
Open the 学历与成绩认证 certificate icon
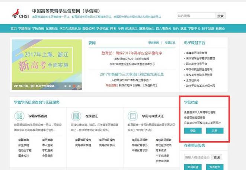click(133, 116)
